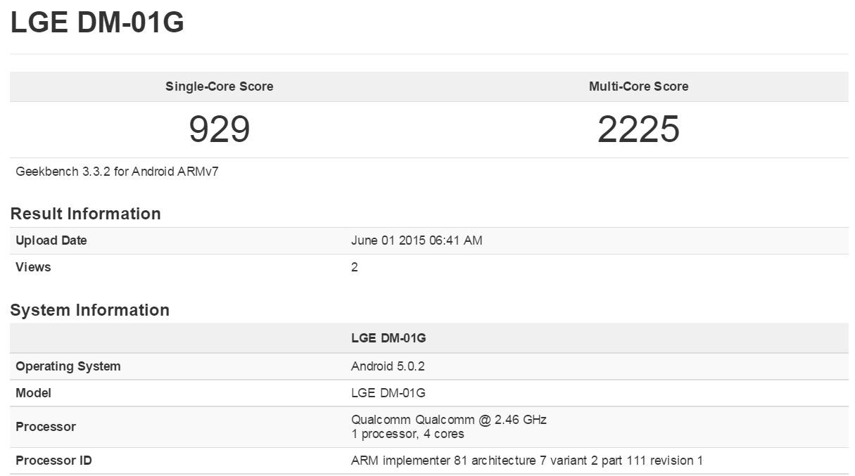Select the June 01 2015 06:41 AM value

(x=417, y=240)
